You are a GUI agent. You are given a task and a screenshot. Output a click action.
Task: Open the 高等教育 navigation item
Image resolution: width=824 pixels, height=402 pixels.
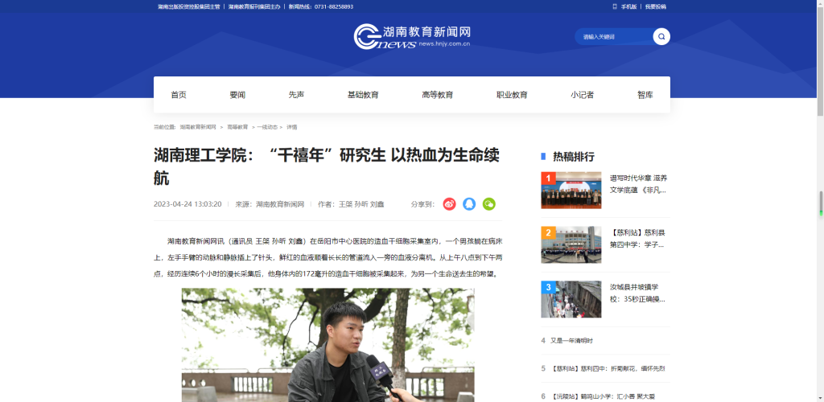click(x=437, y=95)
